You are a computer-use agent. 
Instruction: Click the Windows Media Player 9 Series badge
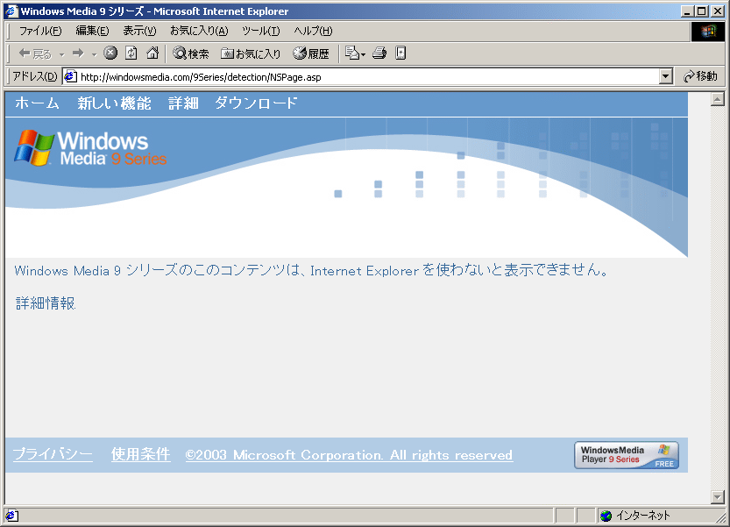627,455
